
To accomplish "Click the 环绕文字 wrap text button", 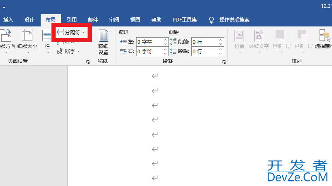I will coord(259,41).
